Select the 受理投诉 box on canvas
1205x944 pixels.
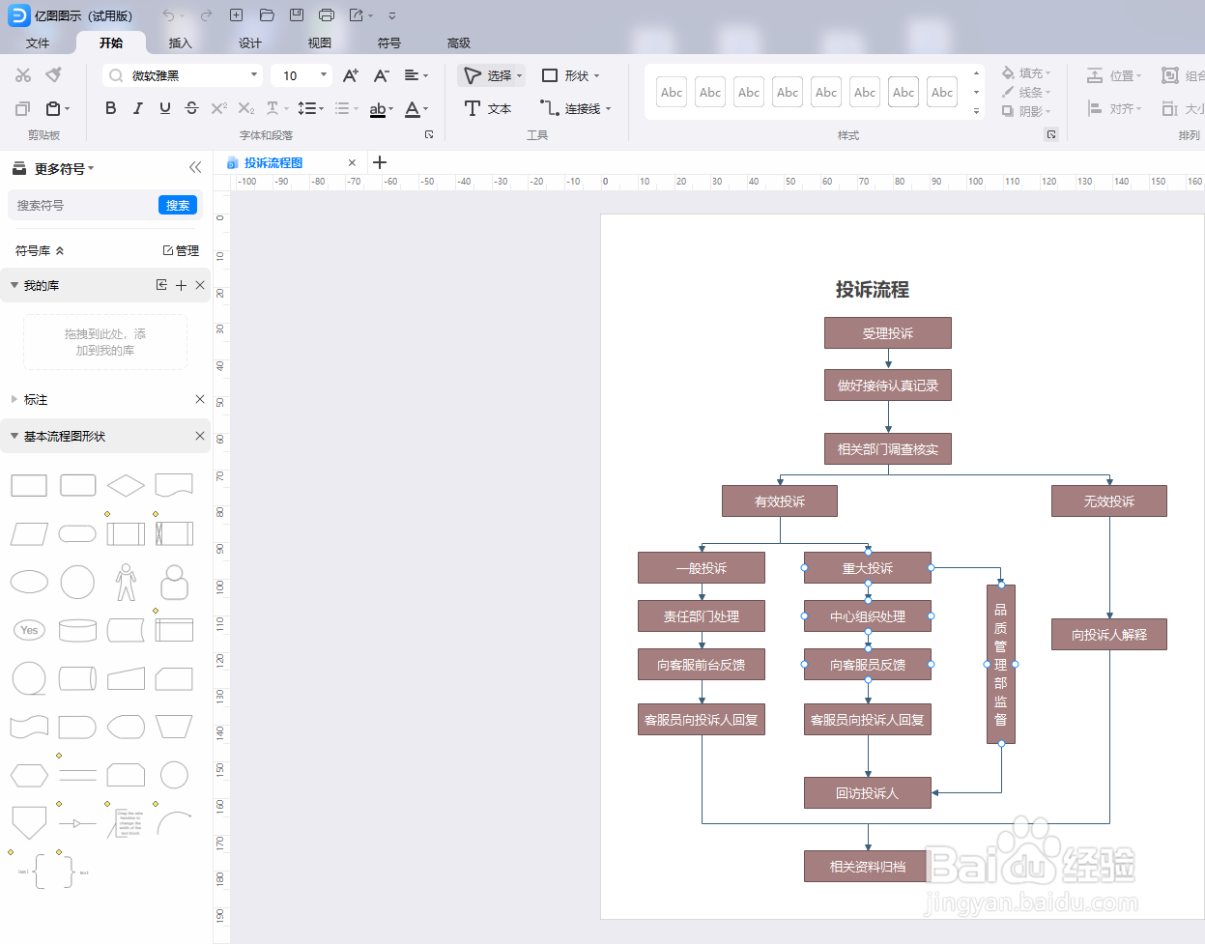(x=887, y=332)
